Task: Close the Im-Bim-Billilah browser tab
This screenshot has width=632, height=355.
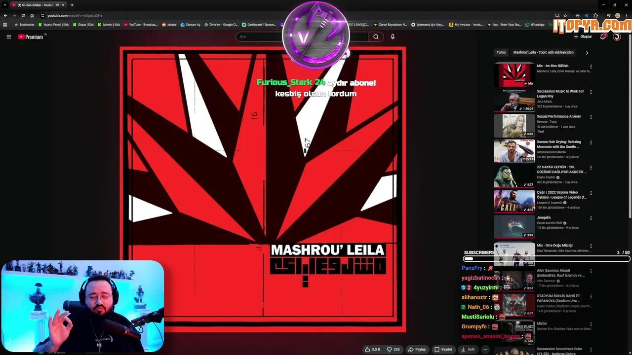Action: coord(63,5)
